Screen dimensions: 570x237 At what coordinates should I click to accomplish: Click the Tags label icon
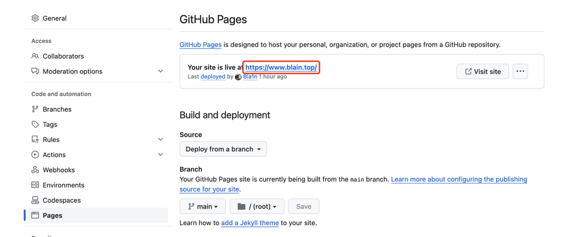(35, 124)
